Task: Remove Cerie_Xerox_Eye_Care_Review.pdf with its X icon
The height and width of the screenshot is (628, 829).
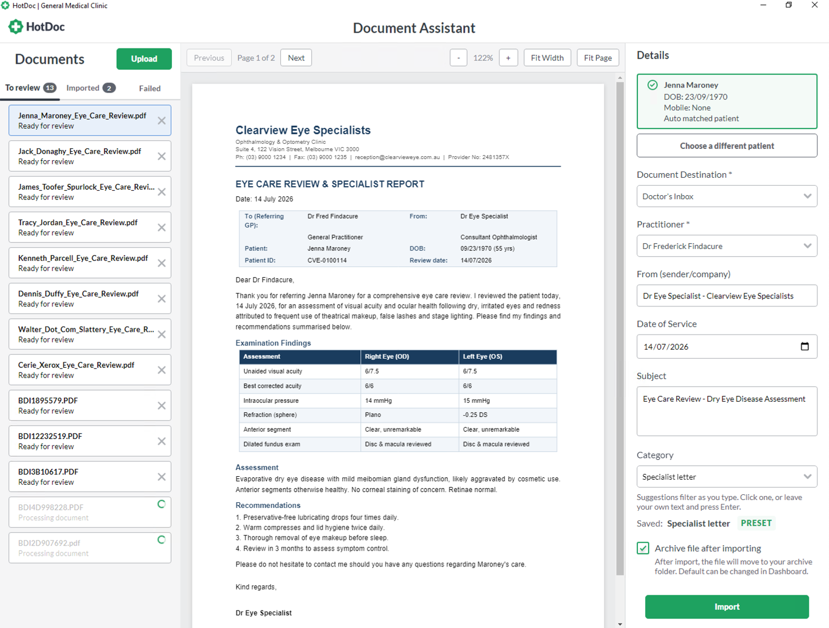Action: point(162,370)
